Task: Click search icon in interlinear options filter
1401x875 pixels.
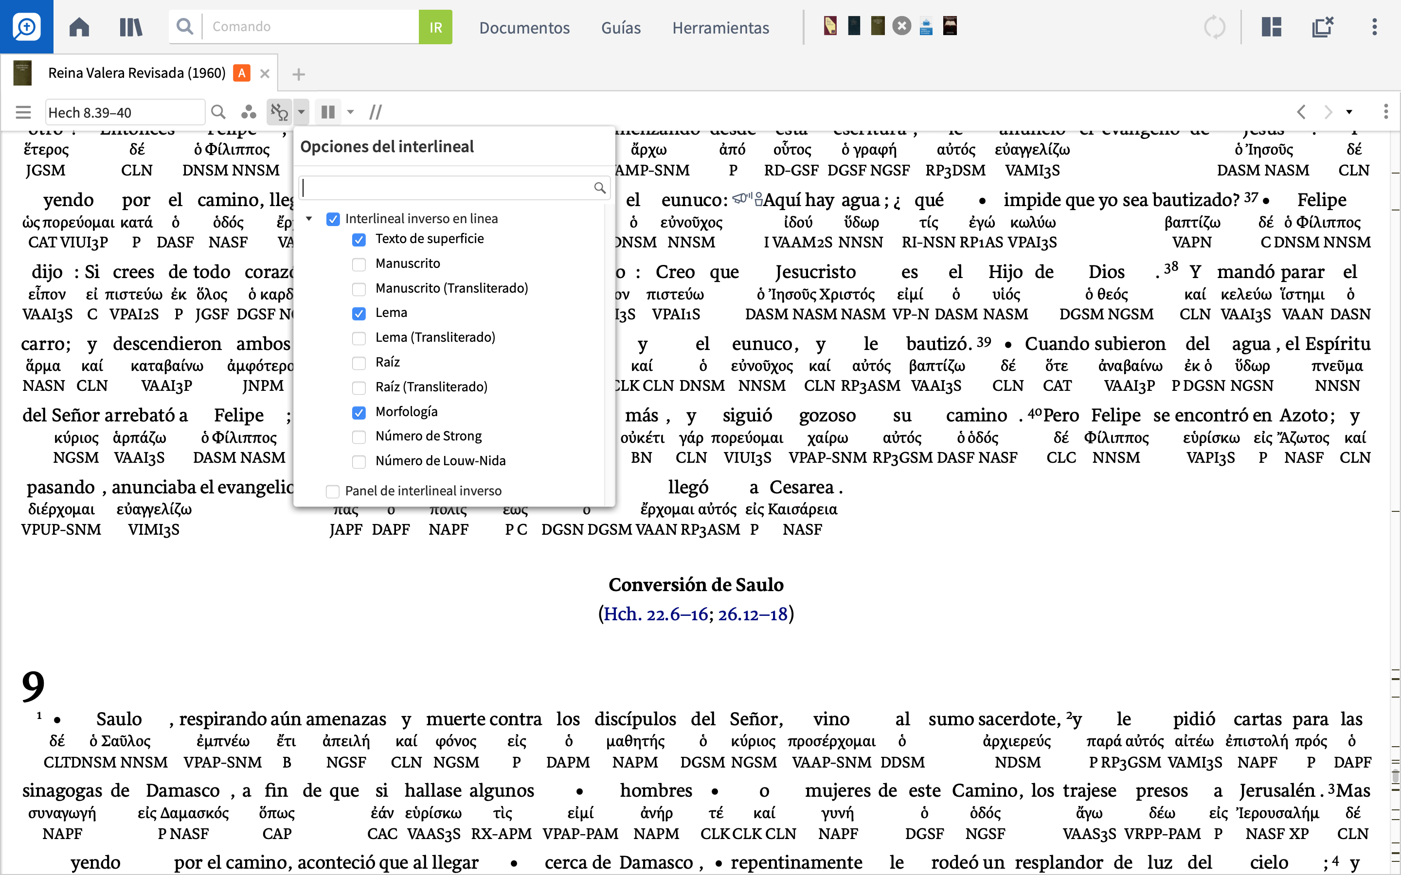Action: (x=600, y=188)
